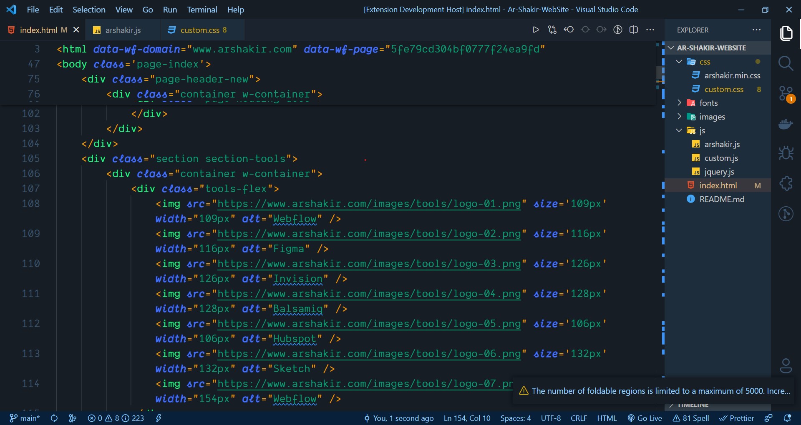The image size is (801, 425).
Task: Open the View menu
Action: (x=124, y=9)
